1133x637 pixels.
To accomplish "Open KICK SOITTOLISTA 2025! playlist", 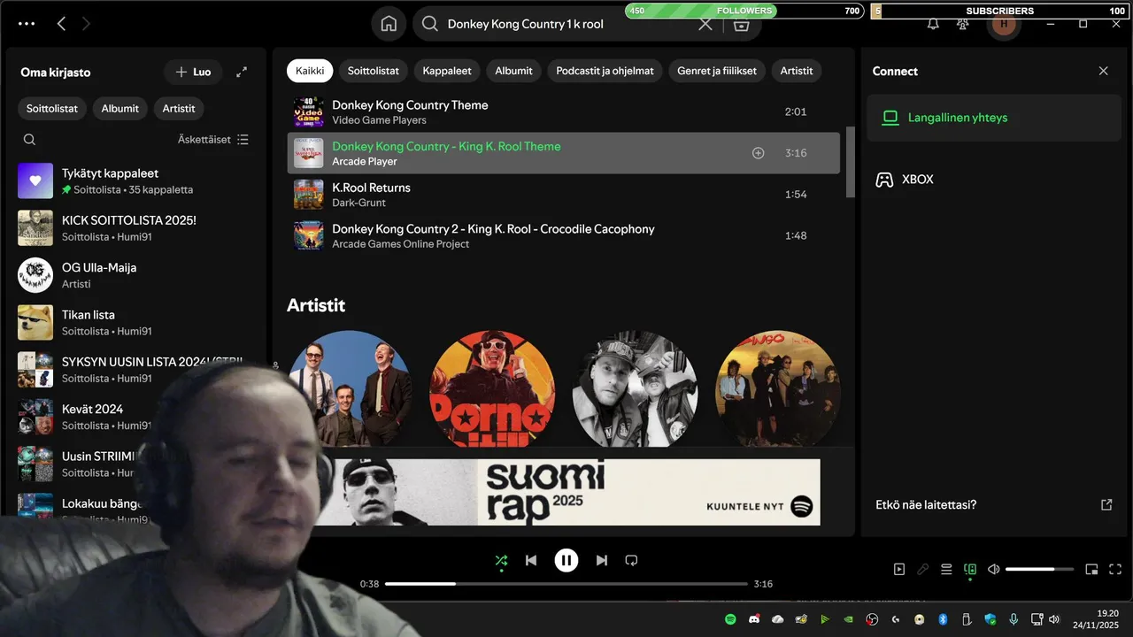I will pyautogui.click(x=136, y=228).
